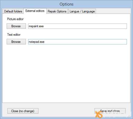This screenshot has width=133, height=119.
Task: Click the Options window title bar
Action: pyautogui.click(x=66, y=4)
